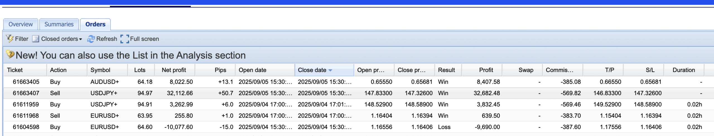
Task: Sort by the Ticket column header
Action: click(15, 70)
